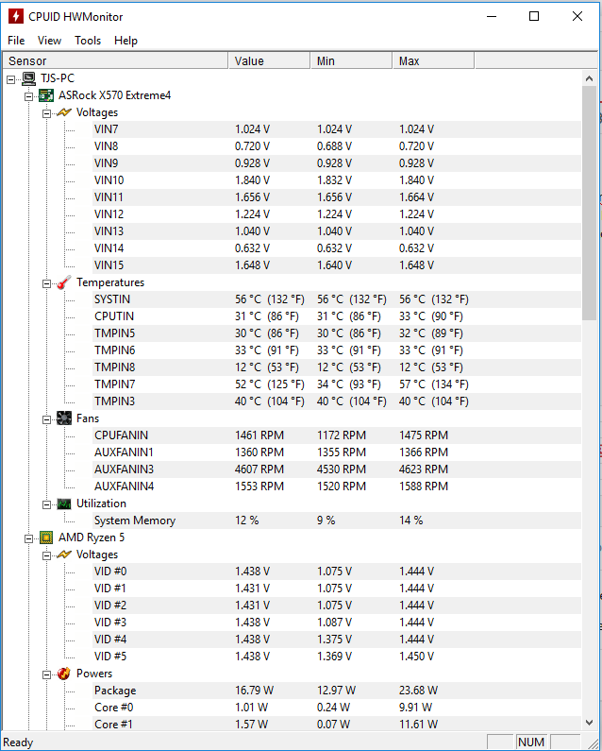
Task: Select the VIN8 voltage row
Action: click(x=337, y=146)
